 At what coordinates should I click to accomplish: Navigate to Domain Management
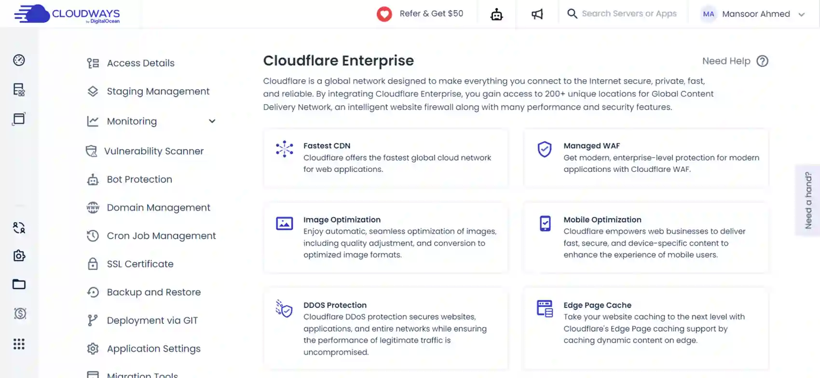point(159,208)
